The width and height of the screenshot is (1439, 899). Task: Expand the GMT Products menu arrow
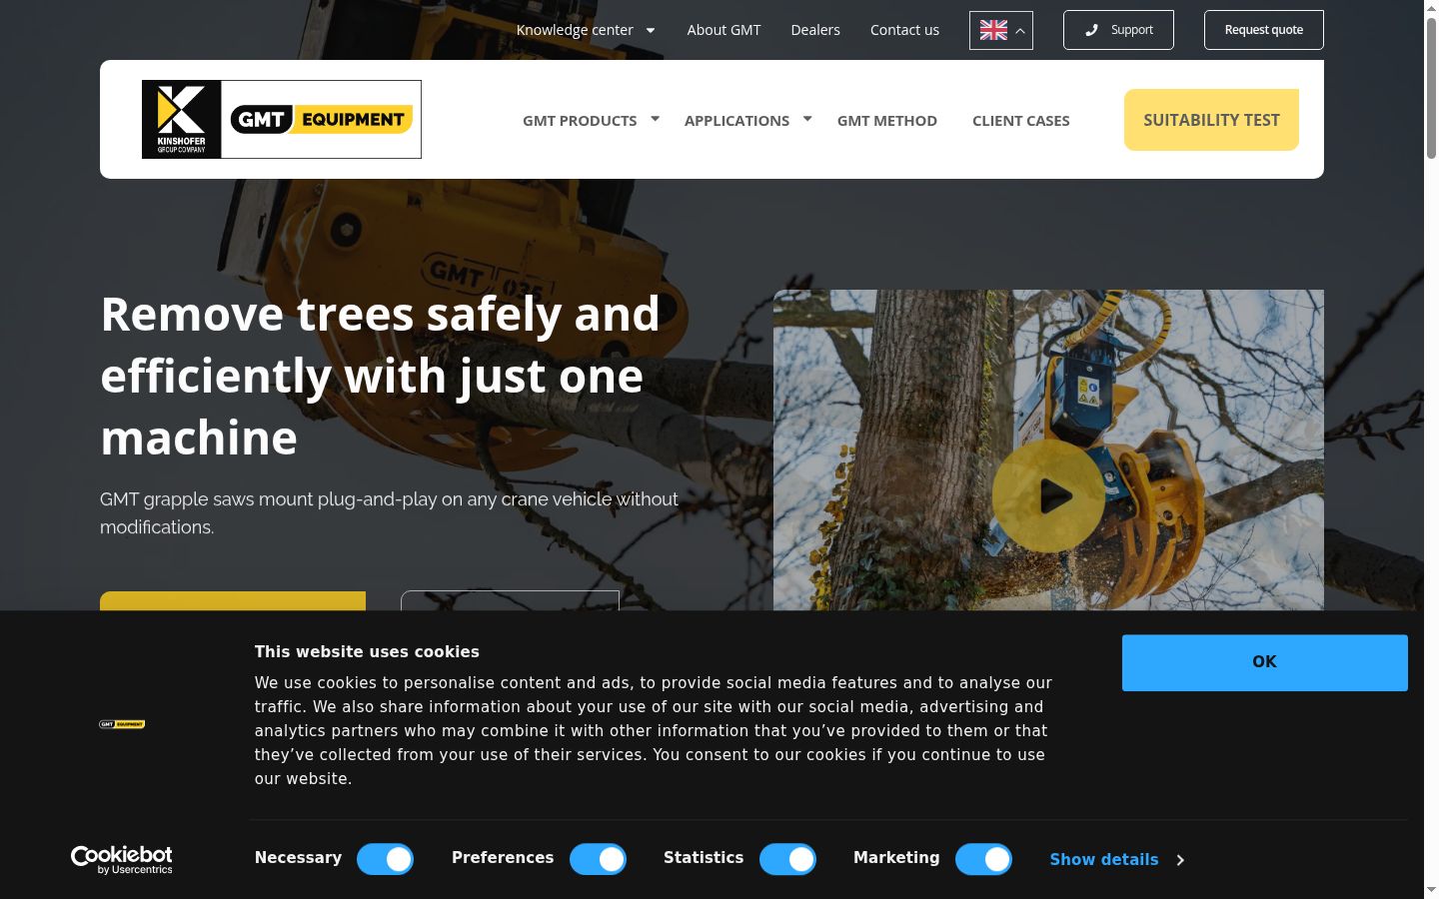tap(656, 119)
